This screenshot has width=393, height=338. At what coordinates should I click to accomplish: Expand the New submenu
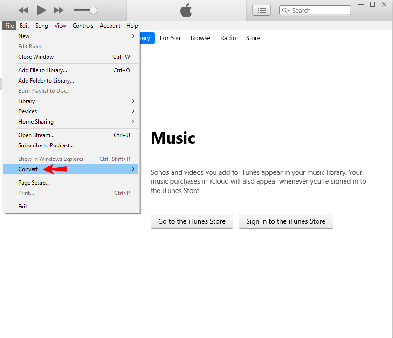pyautogui.click(x=71, y=36)
